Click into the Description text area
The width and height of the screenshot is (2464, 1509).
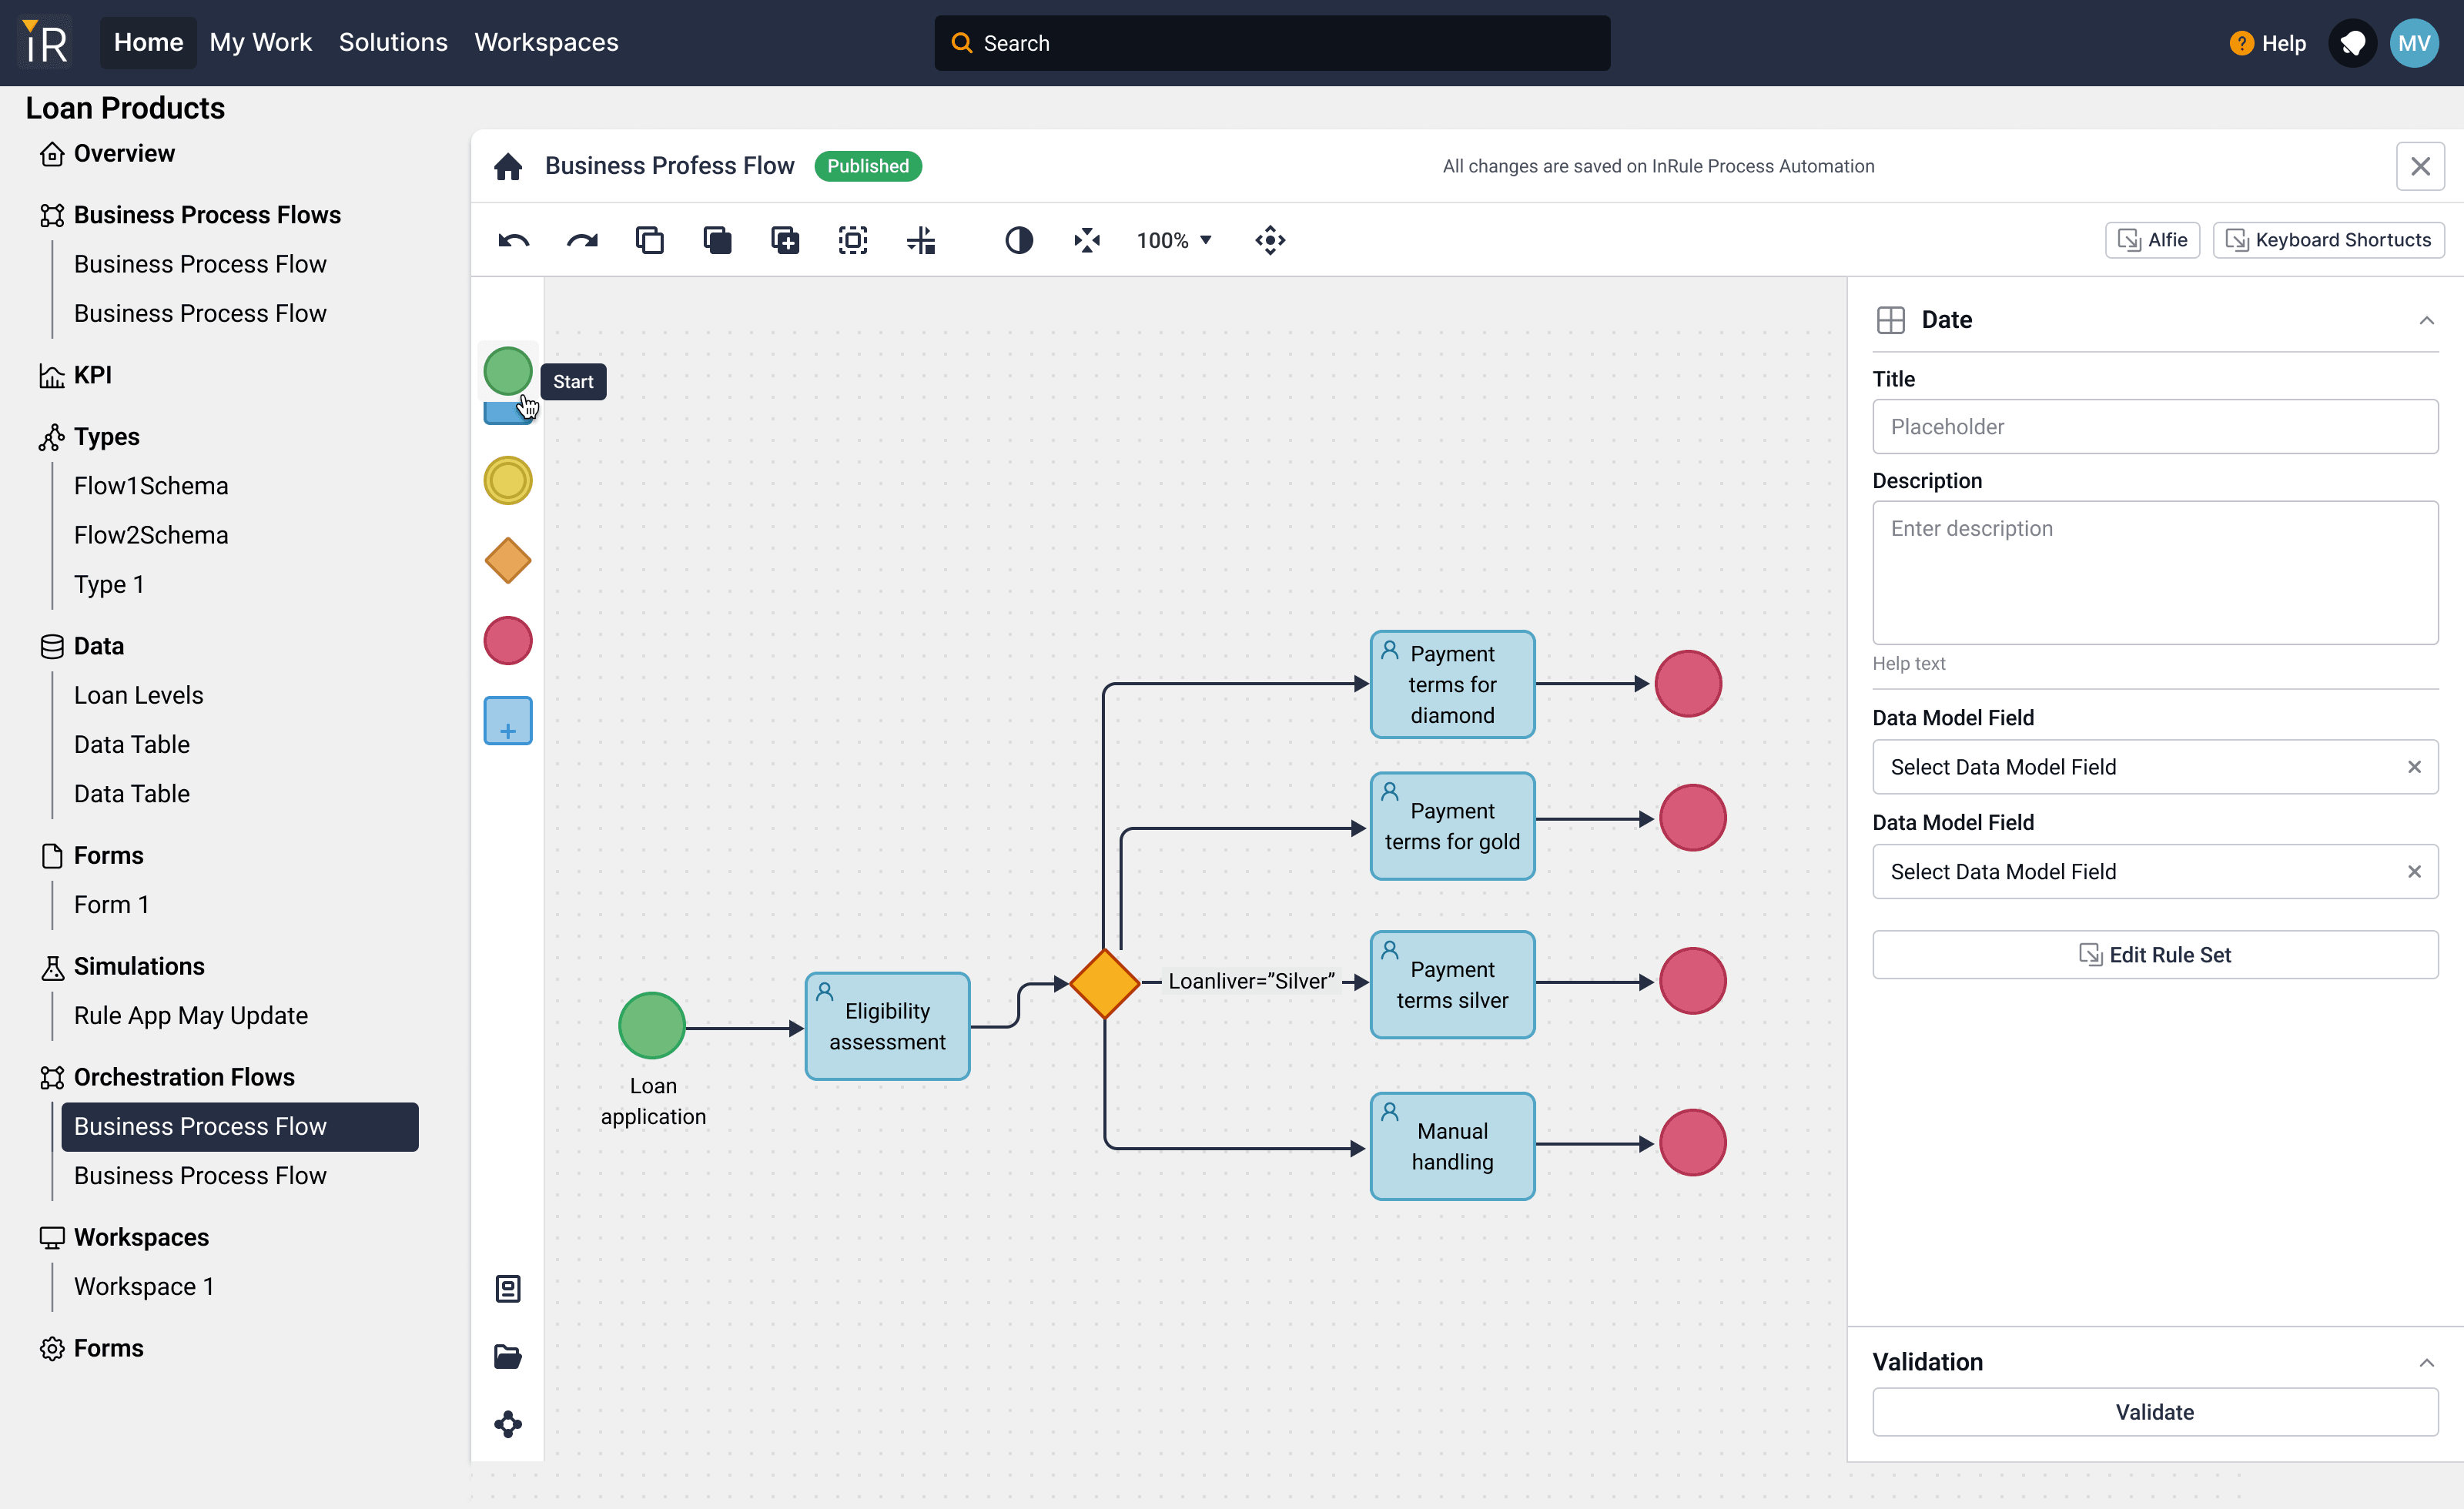2155,573
